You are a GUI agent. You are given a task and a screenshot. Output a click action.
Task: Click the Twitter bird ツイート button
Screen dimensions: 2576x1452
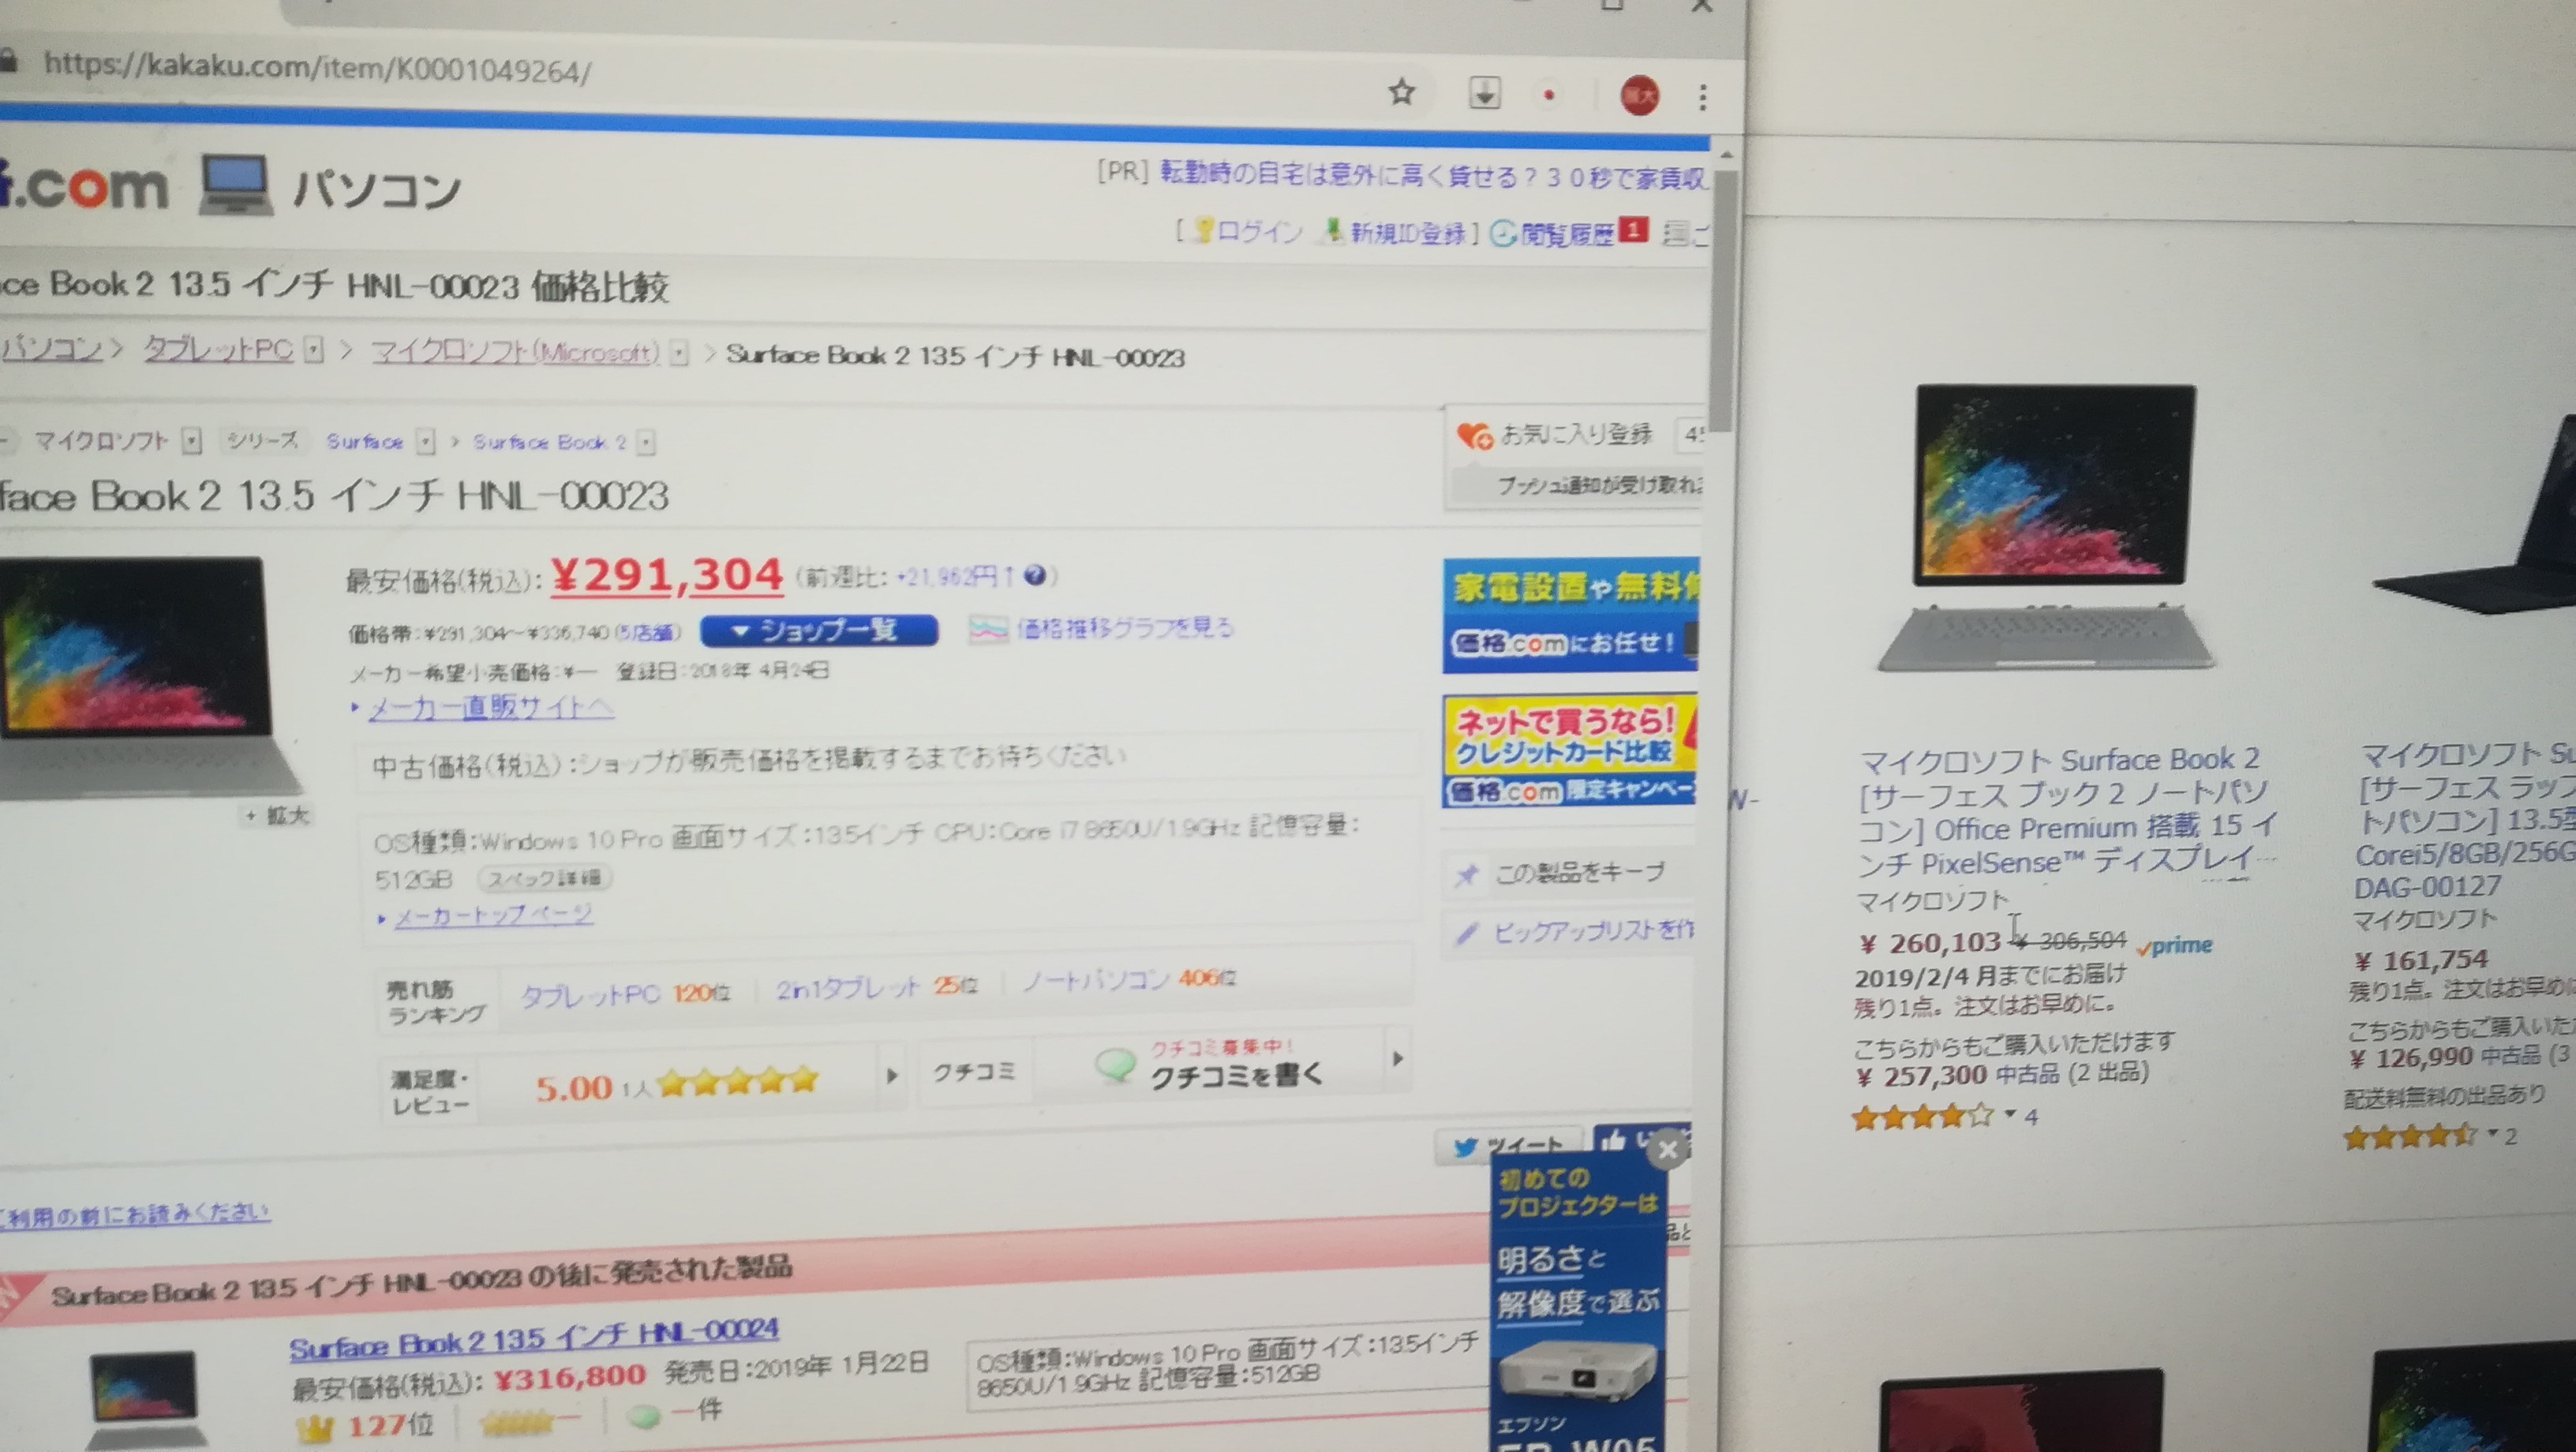tap(1508, 1146)
